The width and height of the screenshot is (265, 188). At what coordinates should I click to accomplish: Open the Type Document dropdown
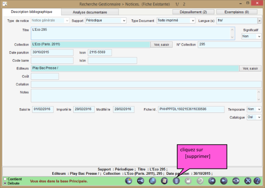[175, 20]
